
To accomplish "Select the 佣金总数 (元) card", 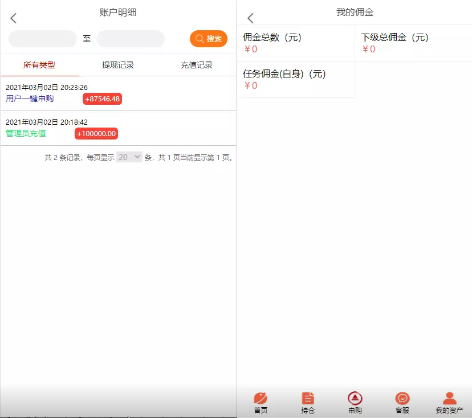I will [x=296, y=43].
